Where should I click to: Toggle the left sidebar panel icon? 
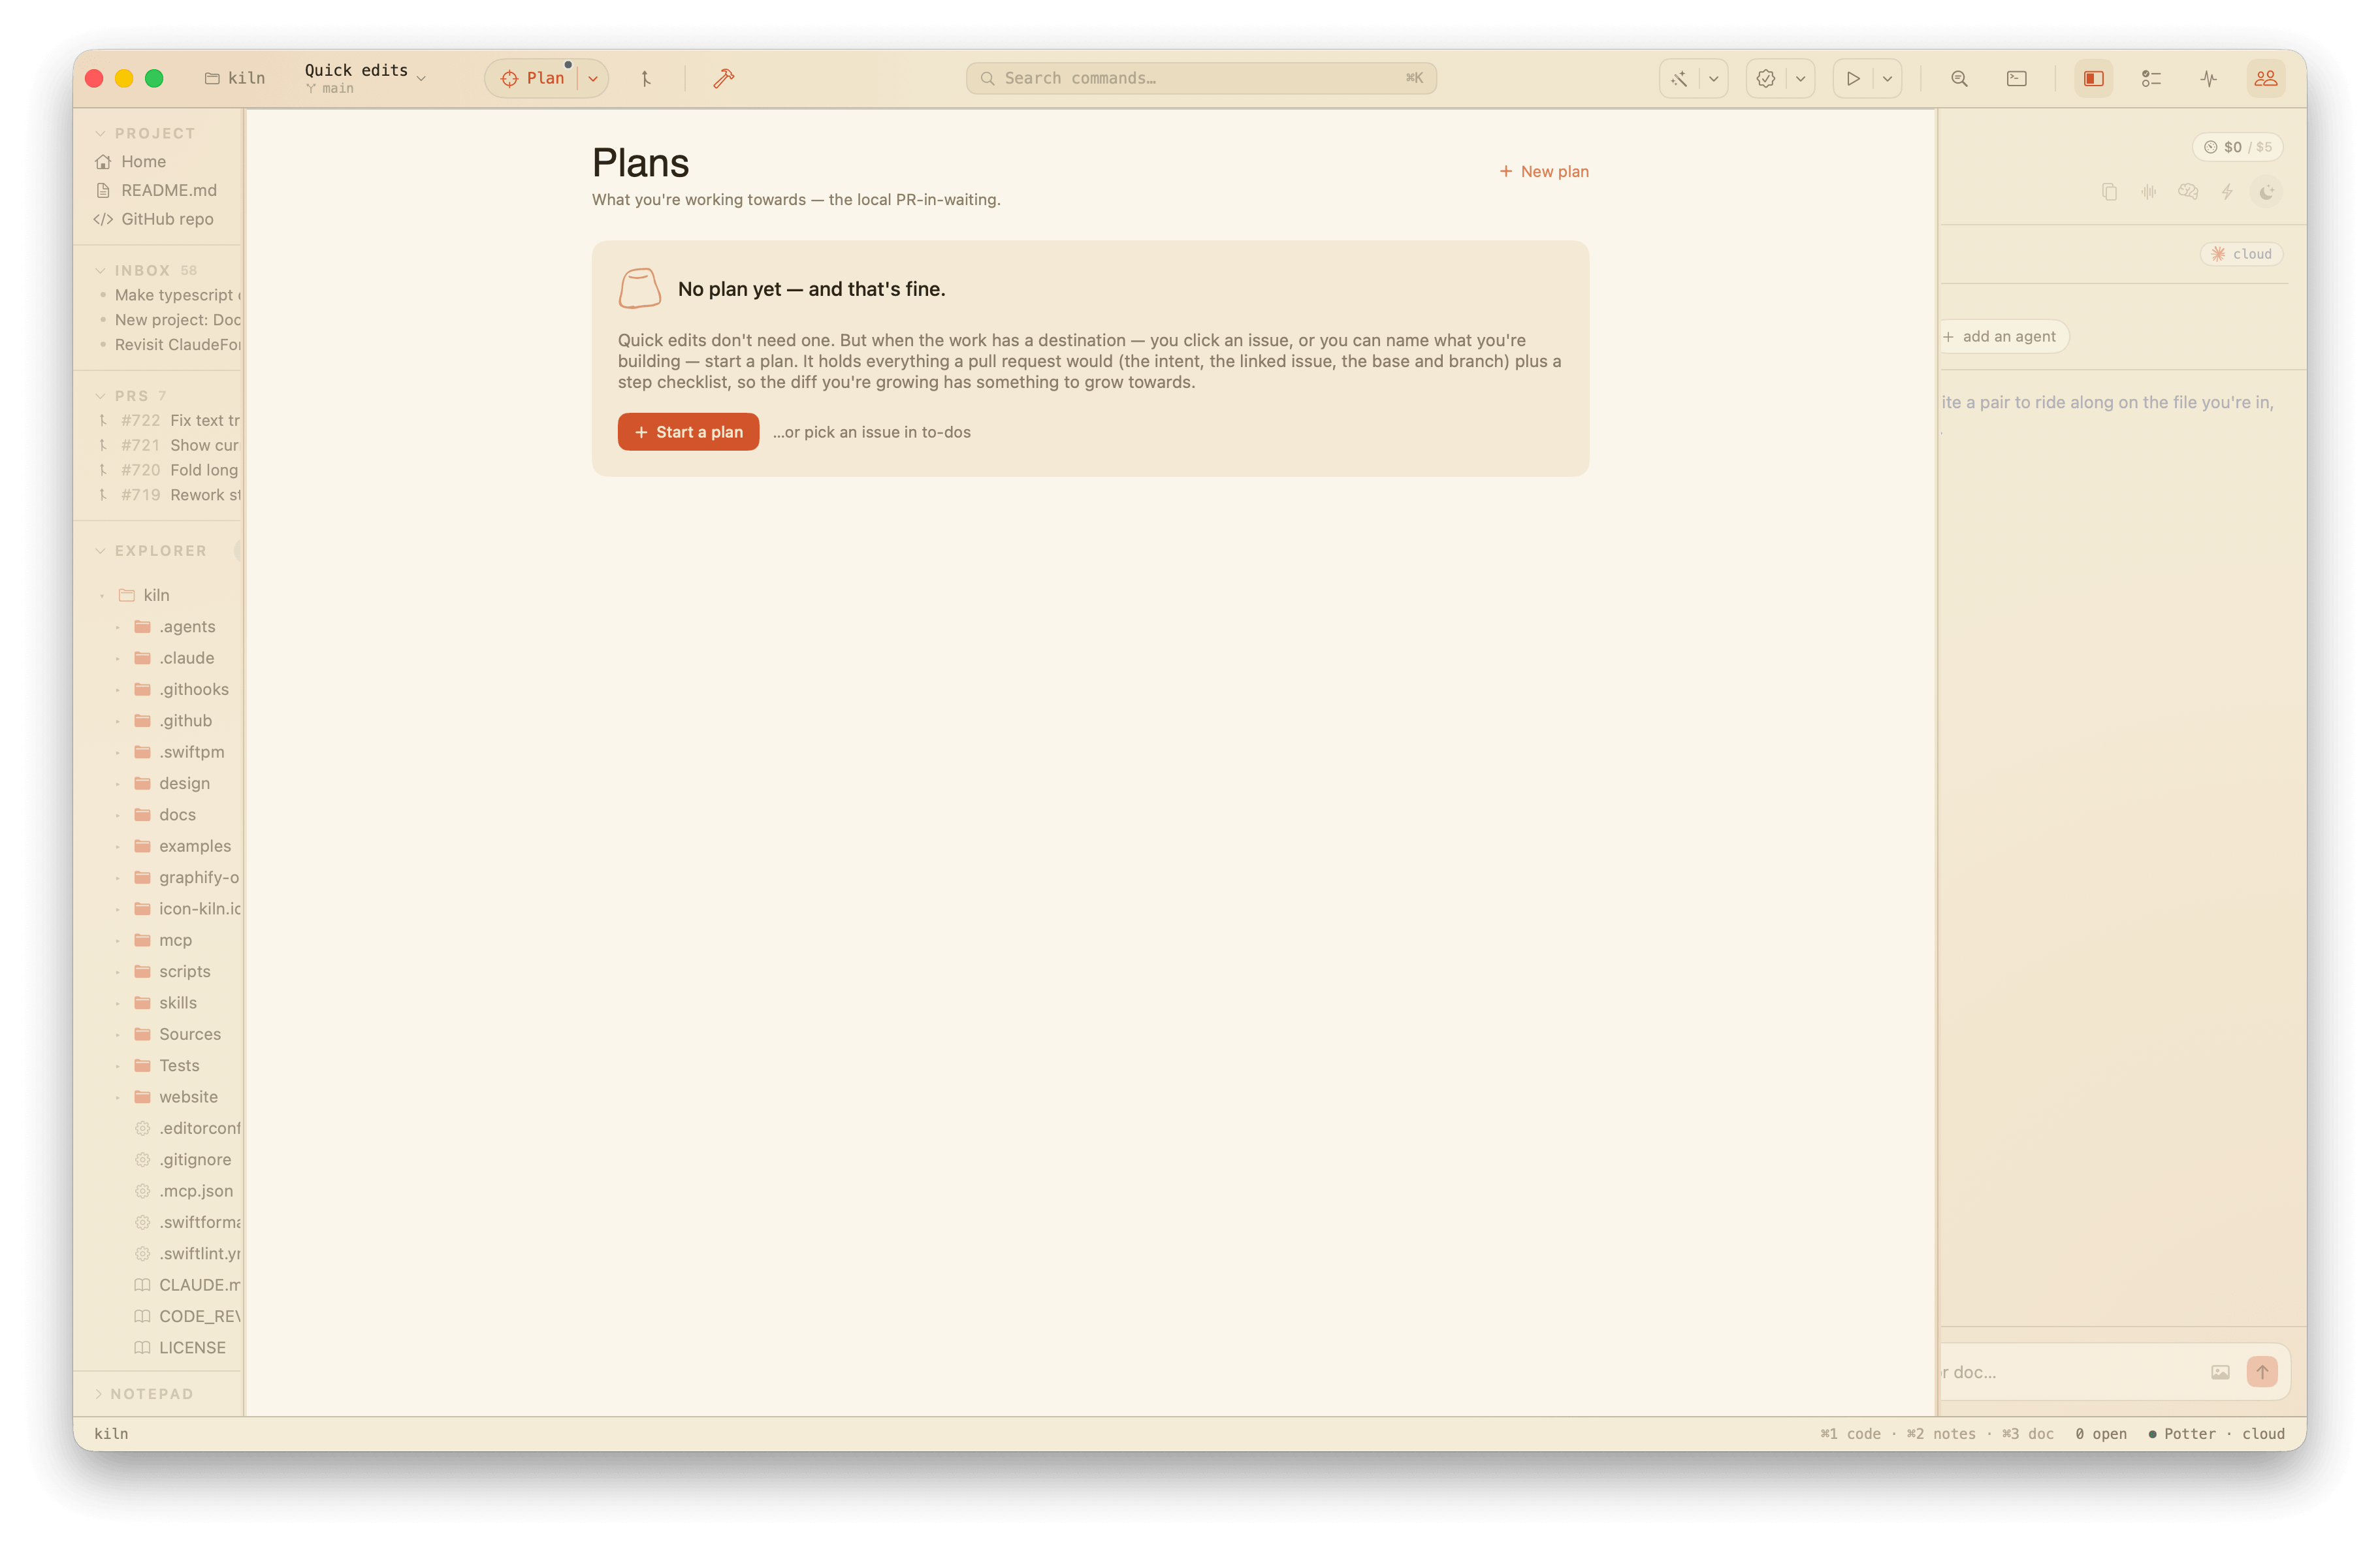coord(2093,78)
